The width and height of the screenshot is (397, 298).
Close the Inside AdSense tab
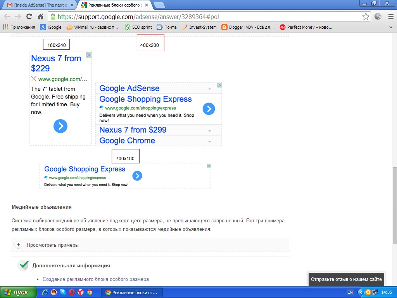point(72,5)
